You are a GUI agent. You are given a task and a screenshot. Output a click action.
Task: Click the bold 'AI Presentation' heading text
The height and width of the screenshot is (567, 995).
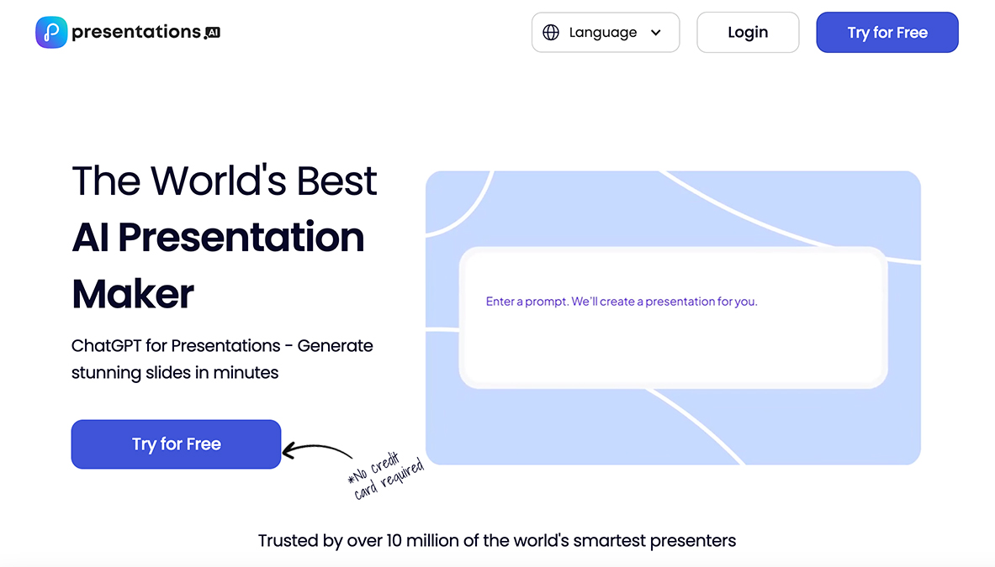click(218, 238)
